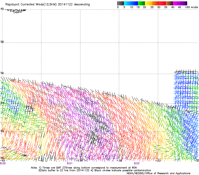Click the '45' legend scale label

coord(179,7)
